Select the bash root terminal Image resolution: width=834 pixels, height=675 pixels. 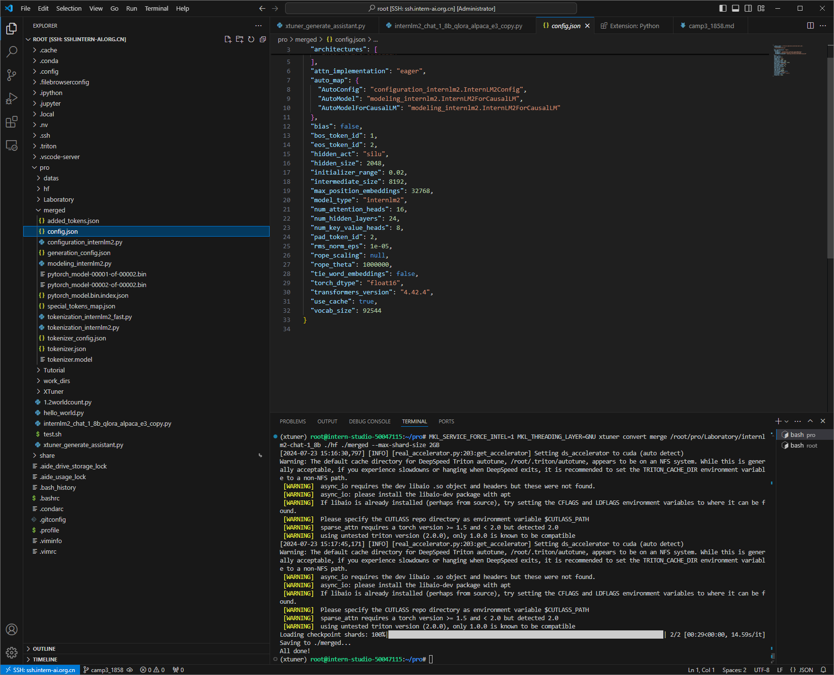804,445
